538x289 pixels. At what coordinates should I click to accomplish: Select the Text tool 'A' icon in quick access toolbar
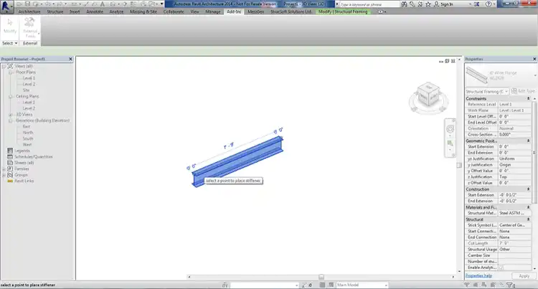[103, 4]
